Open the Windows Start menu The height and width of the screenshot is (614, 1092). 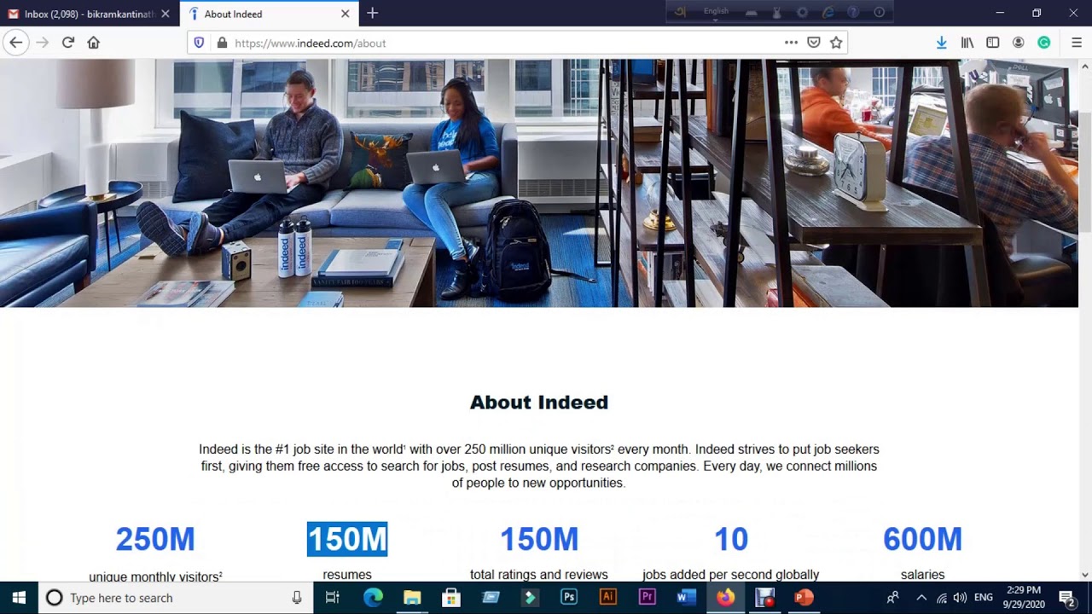[19, 598]
